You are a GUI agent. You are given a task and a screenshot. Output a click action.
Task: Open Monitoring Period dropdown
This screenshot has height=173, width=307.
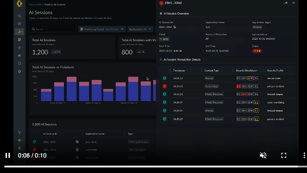pyautogui.click(x=102, y=29)
